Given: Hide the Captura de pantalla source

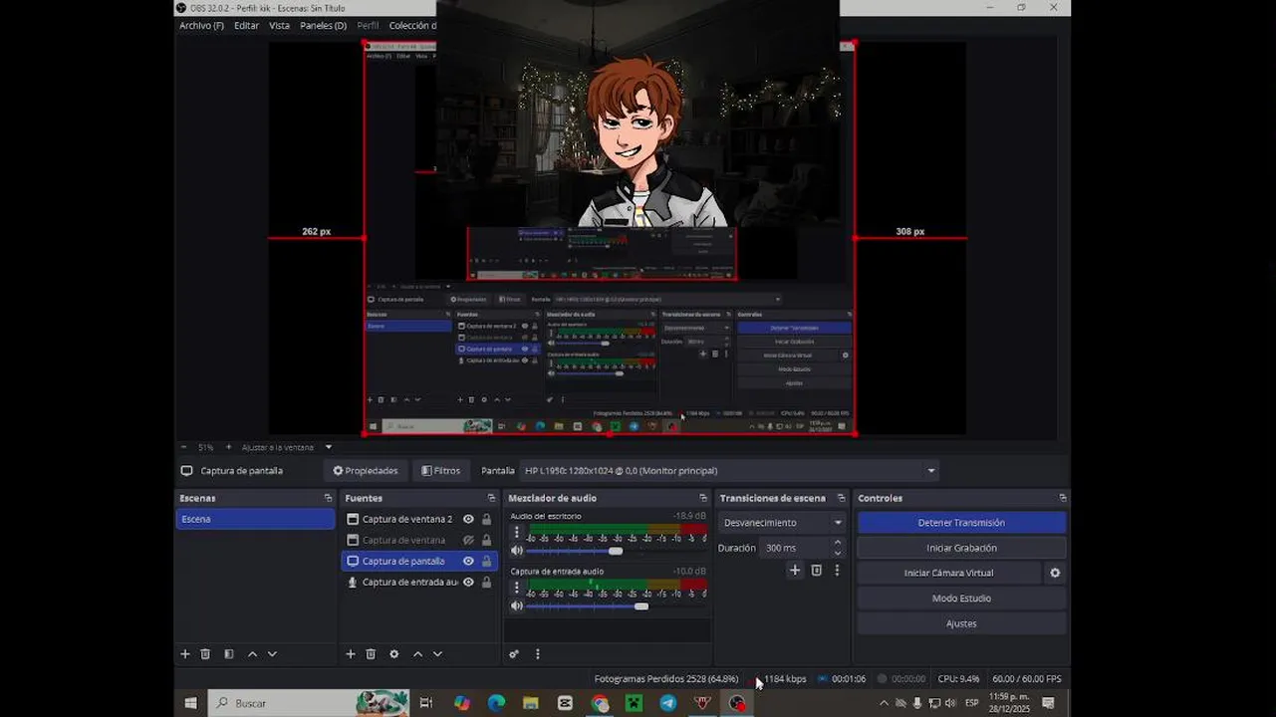Looking at the screenshot, I should coord(468,561).
